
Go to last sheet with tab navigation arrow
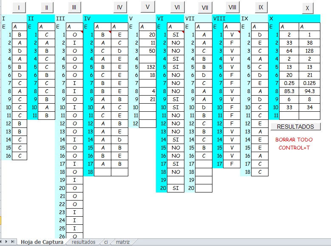click(x=13, y=241)
